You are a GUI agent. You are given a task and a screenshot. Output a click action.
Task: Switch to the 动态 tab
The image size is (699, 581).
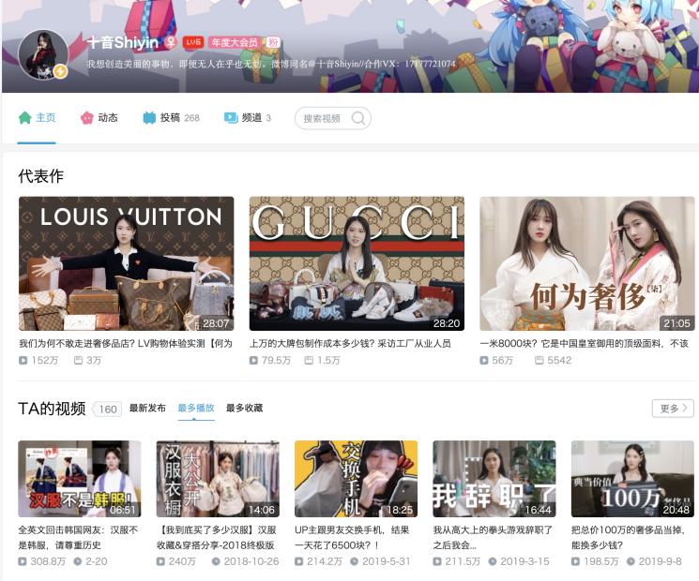[x=99, y=118]
